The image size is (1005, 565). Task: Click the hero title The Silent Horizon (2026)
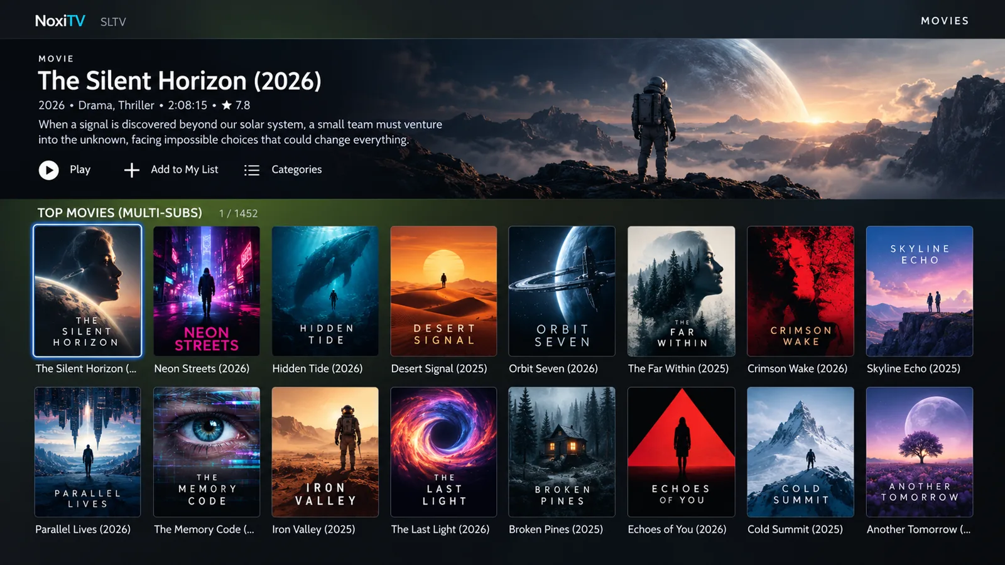click(x=180, y=81)
